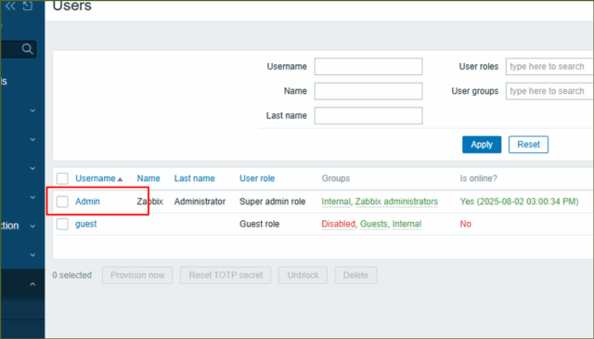Click the User groups search field

(x=549, y=91)
